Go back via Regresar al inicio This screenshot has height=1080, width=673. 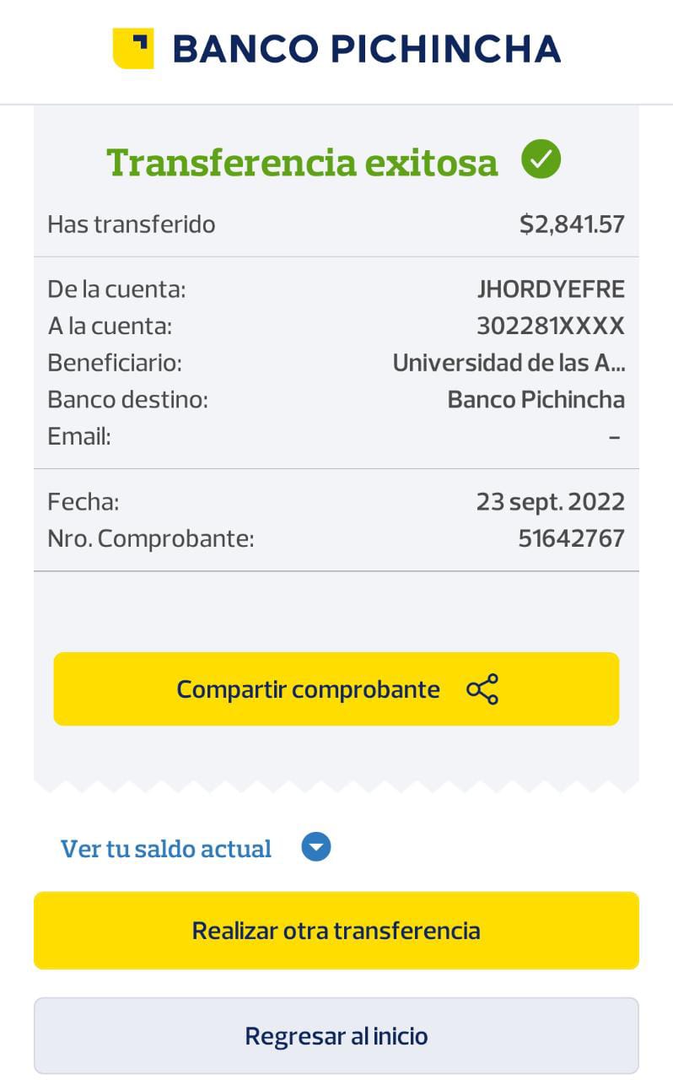336,1035
